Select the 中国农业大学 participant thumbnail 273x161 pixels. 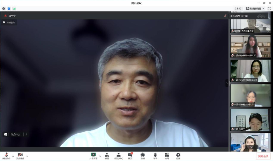pyautogui.click(x=251, y=71)
